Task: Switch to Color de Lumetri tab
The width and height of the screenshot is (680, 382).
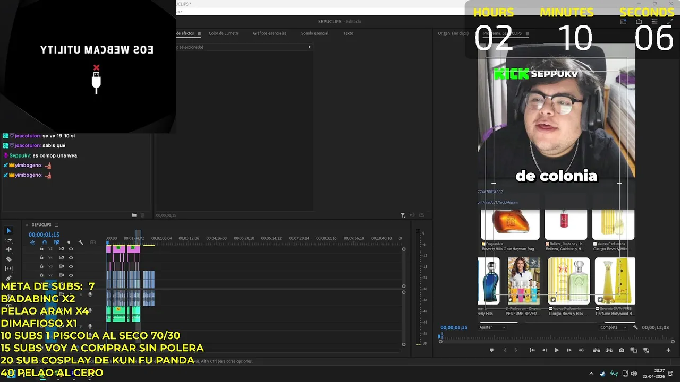Action: pyautogui.click(x=223, y=33)
